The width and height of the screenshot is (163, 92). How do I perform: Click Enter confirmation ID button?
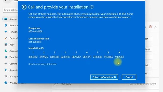click(x=104, y=77)
